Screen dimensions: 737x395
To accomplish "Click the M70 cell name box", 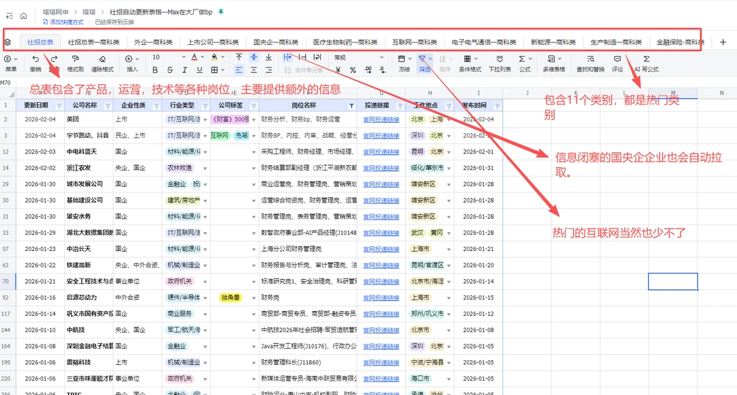I will (7, 83).
